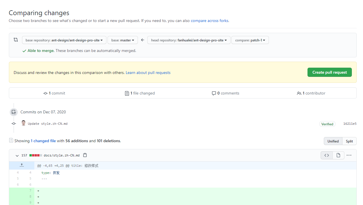View source diff with the code icon
The image size is (363, 205).
(326, 155)
